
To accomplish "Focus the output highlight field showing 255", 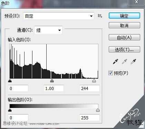I will 89,118.
